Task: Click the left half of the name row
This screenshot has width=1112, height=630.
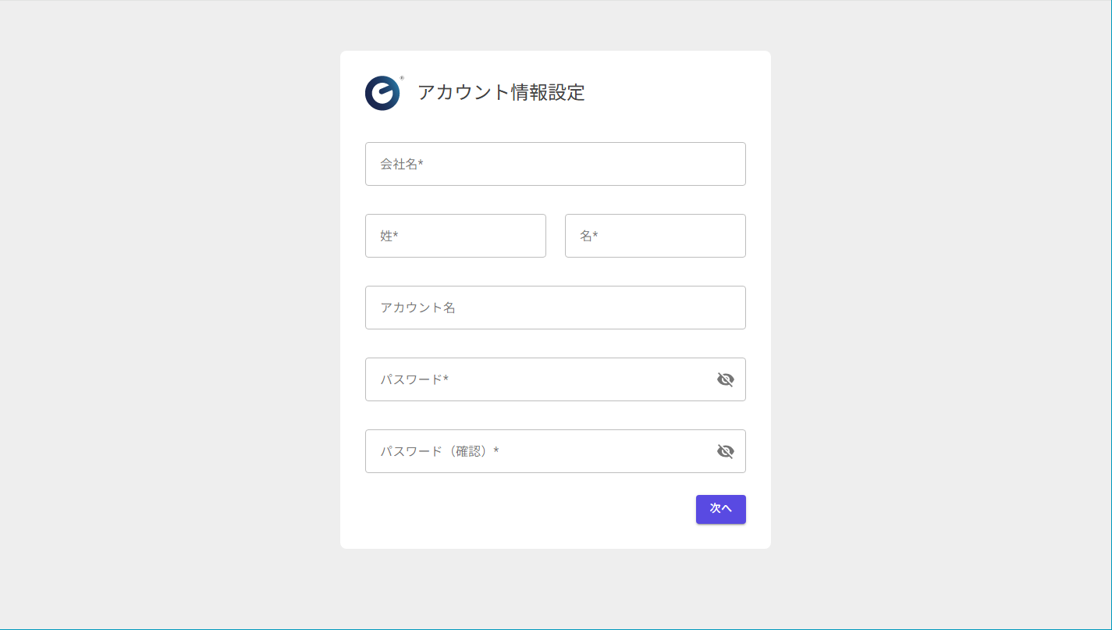Action: [455, 236]
